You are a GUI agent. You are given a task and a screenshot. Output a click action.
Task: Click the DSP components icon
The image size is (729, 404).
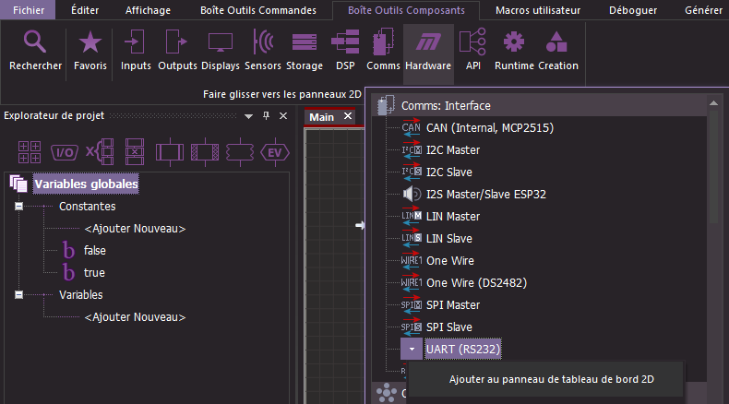coord(345,51)
